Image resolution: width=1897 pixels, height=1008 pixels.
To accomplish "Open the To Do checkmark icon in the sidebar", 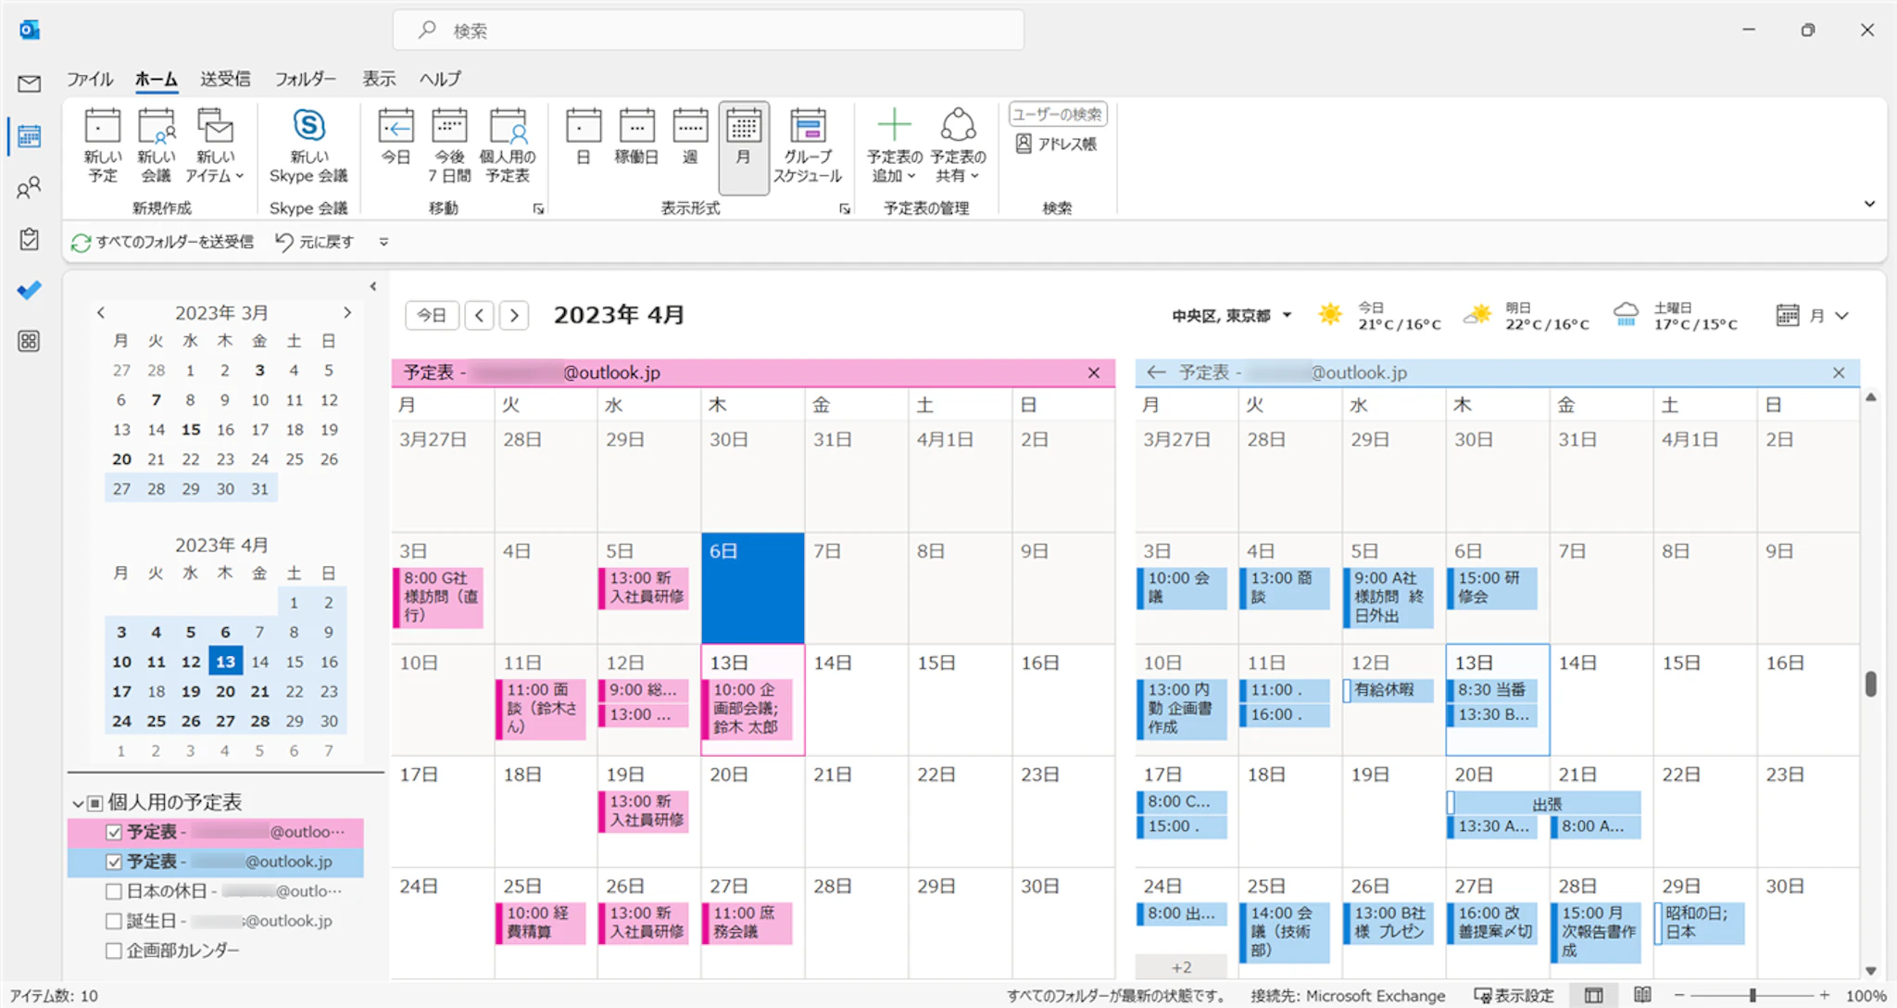I will click(29, 290).
